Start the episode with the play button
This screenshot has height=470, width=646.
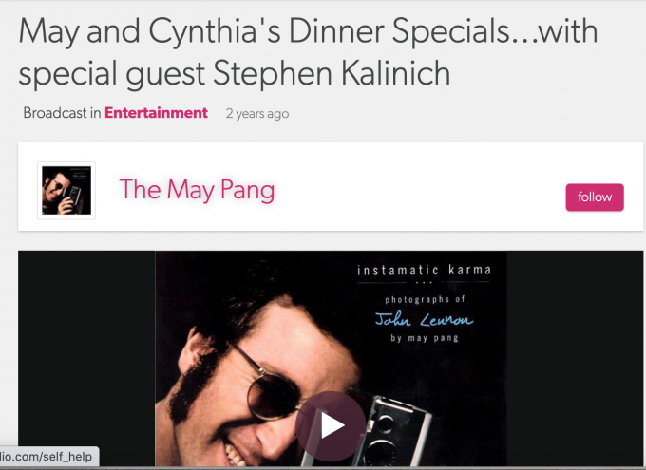pos(331,426)
